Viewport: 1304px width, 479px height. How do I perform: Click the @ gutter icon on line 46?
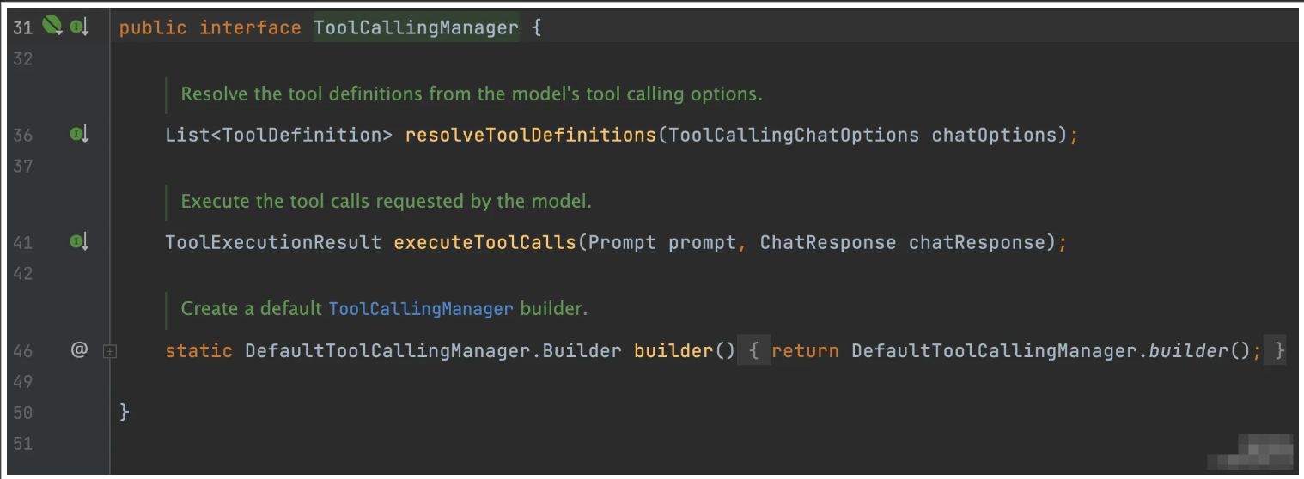pyautogui.click(x=79, y=350)
